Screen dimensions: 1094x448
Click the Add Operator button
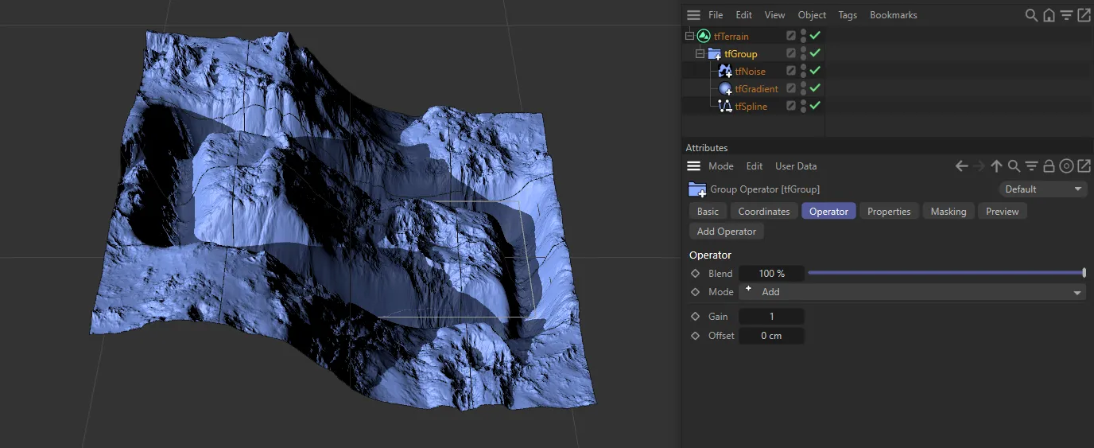click(x=726, y=232)
